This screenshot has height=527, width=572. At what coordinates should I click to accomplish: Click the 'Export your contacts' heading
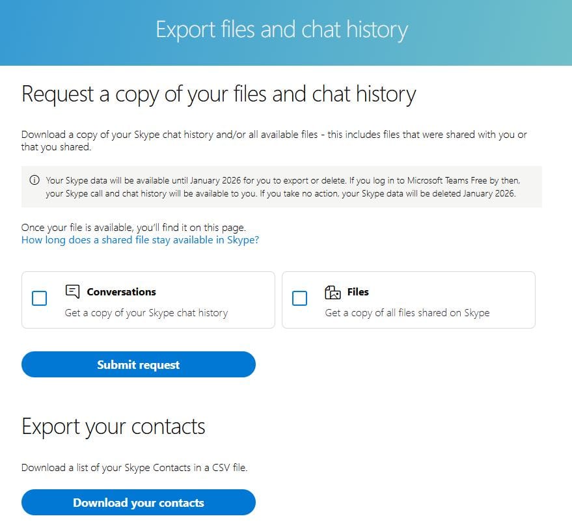point(113,427)
